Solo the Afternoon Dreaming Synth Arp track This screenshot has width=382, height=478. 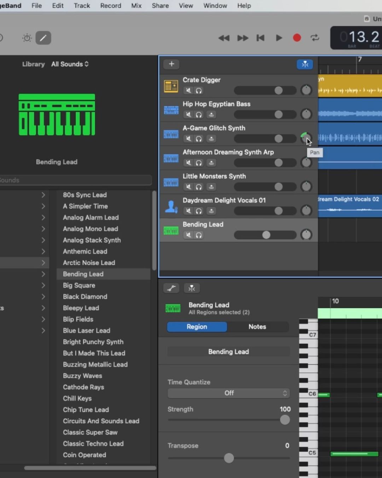(x=199, y=163)
